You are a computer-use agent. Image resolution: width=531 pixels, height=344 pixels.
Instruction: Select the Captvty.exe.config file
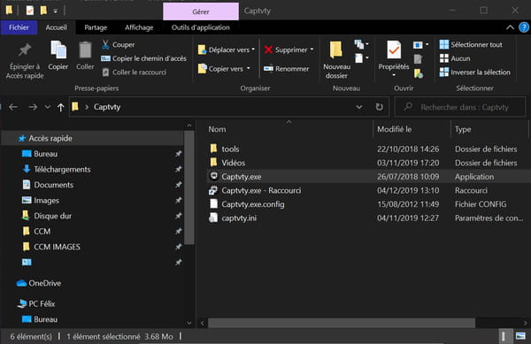tap(252, 204)
